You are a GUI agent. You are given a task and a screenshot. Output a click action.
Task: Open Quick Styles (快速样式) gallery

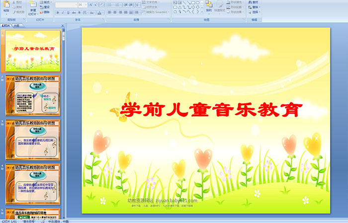(x=220, y=6)
